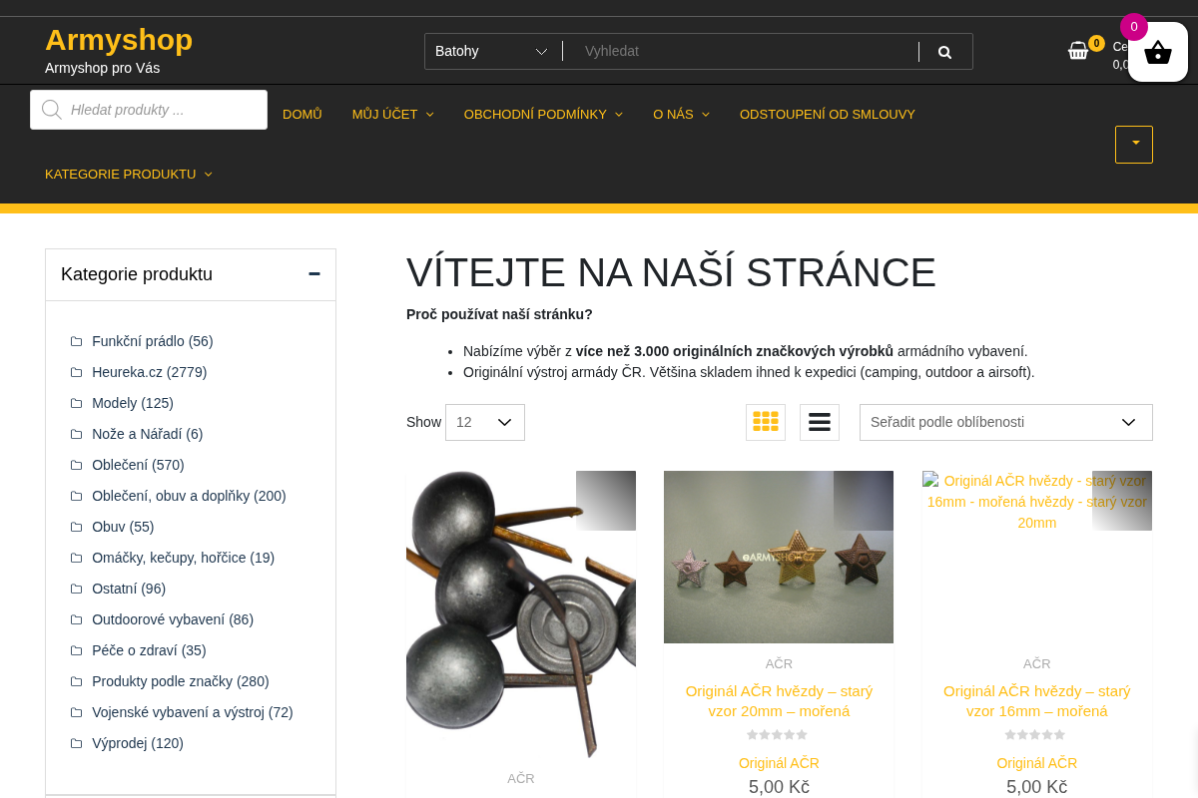The height and width of the screenshot is (798, 1198).
Task: Expand the O nás submenu
Action: point(706,115)
